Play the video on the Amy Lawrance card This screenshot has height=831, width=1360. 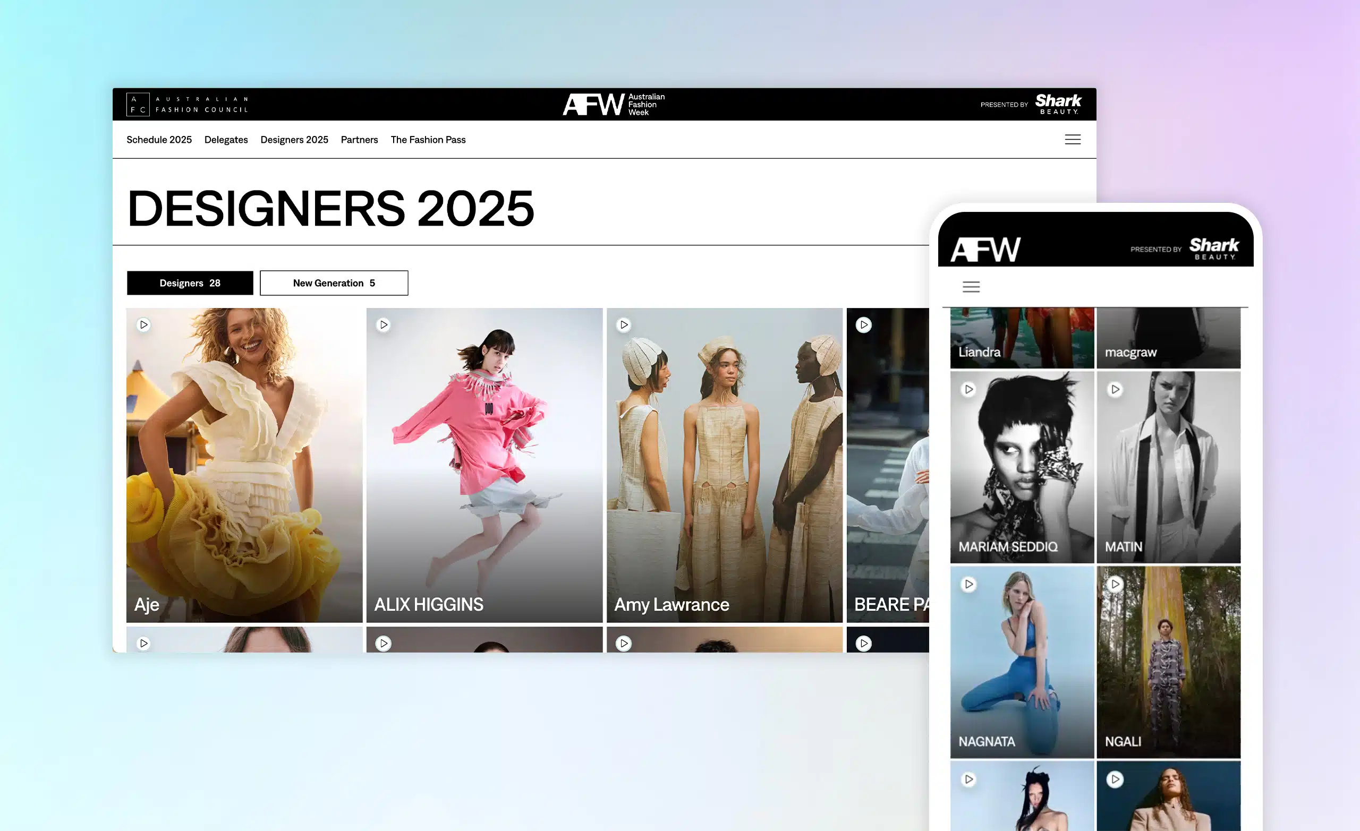[x=624, y=325]
